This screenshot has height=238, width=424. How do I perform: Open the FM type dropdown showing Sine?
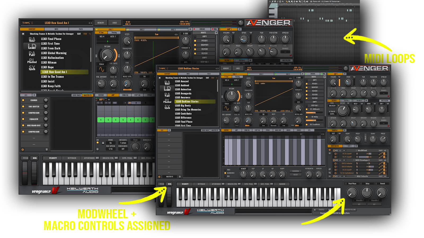coord(263,126)
